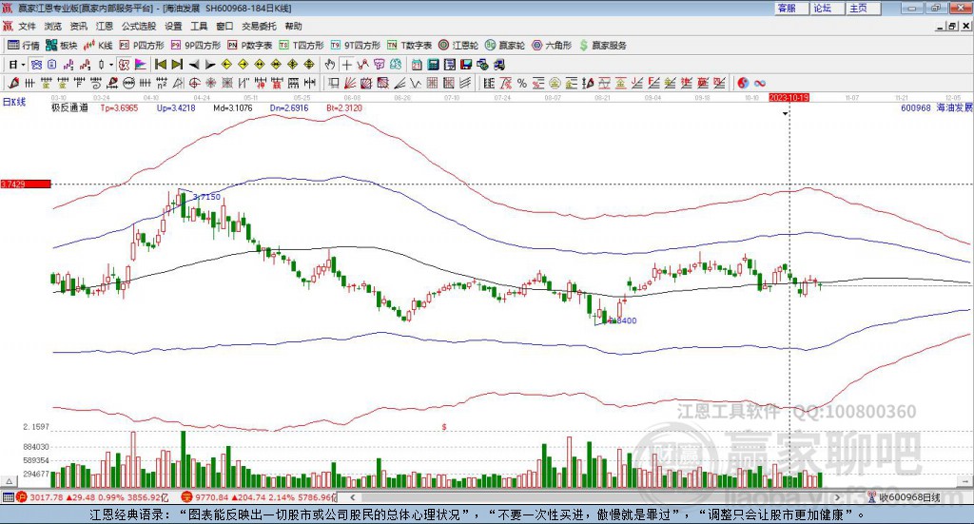The image size is (974, 524).
Task: Open the 窗口 menu
Action: pos(224,26)
